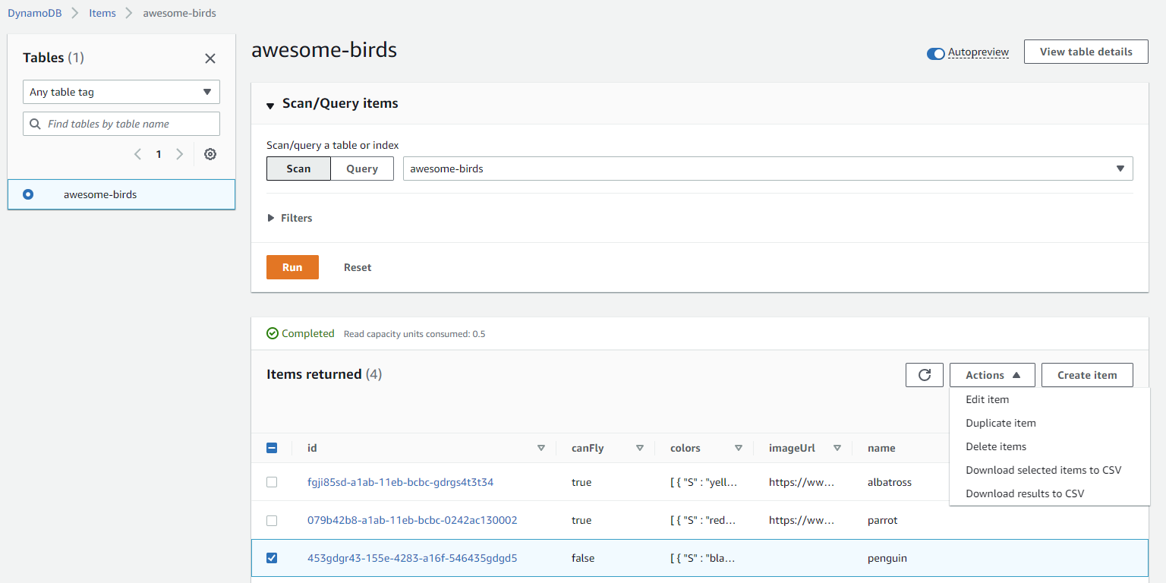Viewport: 1166px width, 583px height.
Task: Click the search magnifier icon in table finder
Action: click(35, 124)
